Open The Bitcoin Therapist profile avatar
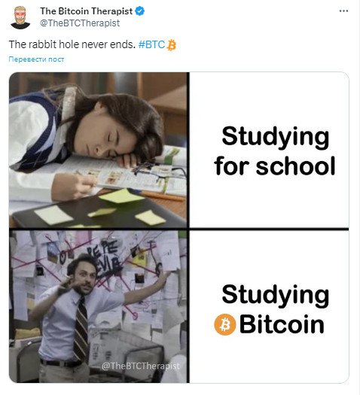The width and height of the screenshot is (360, 395). pyautogui.click(x=20, y=17)
